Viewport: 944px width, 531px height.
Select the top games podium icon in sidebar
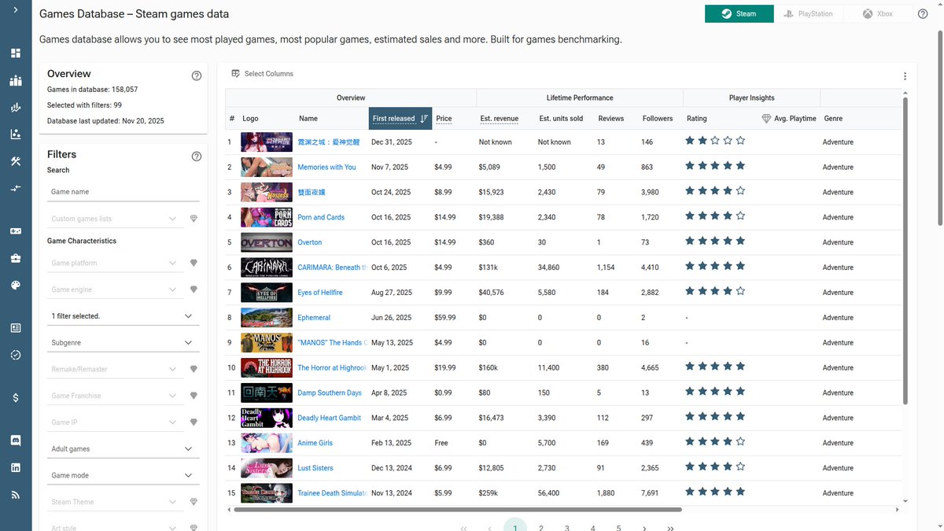pyautogui.click(x=16, y=80)
